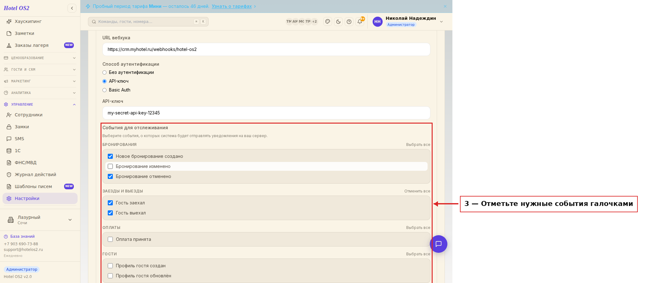
Task: Expand the Ценообразование sidebar section
Action: [40, 58]
